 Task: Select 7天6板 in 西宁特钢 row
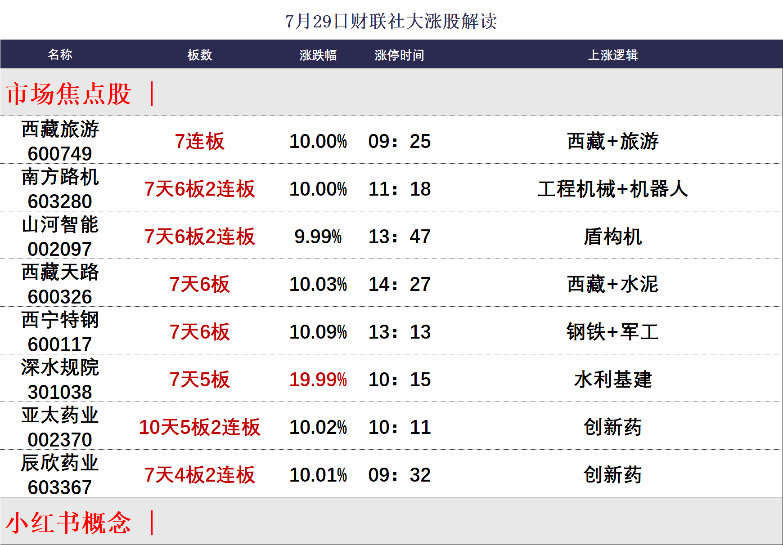(x=200, y=332)
